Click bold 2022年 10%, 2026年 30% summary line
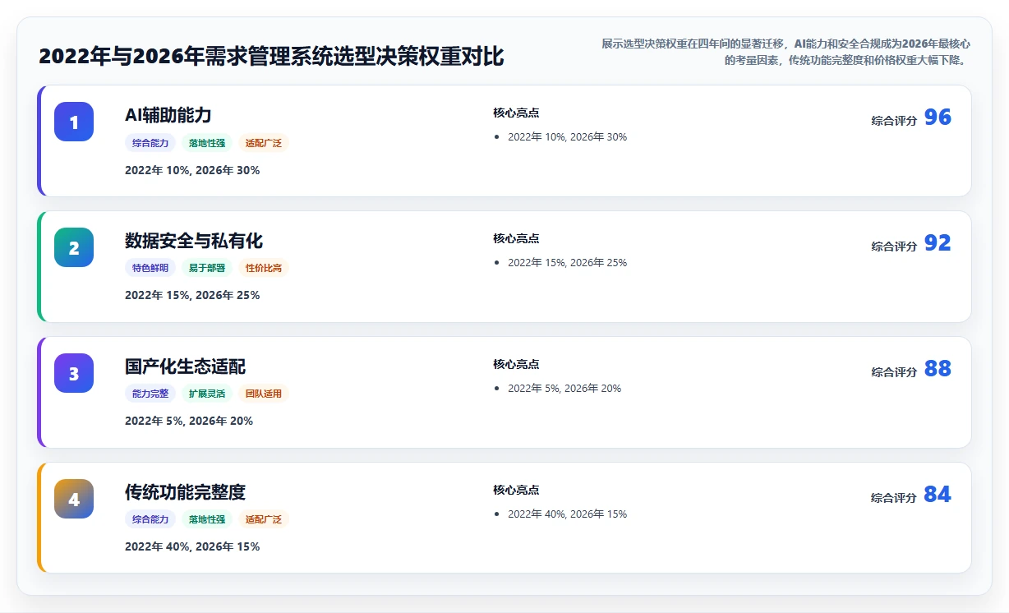The image size is (1009, 613). tap(192, 170)
